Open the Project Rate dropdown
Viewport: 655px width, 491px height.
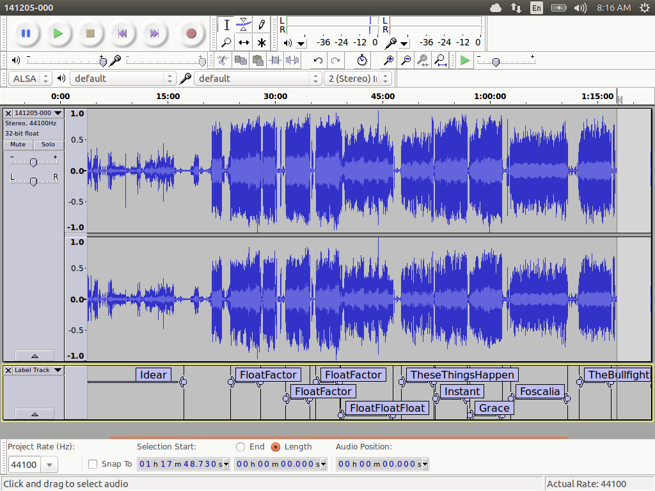click(49, 465)
